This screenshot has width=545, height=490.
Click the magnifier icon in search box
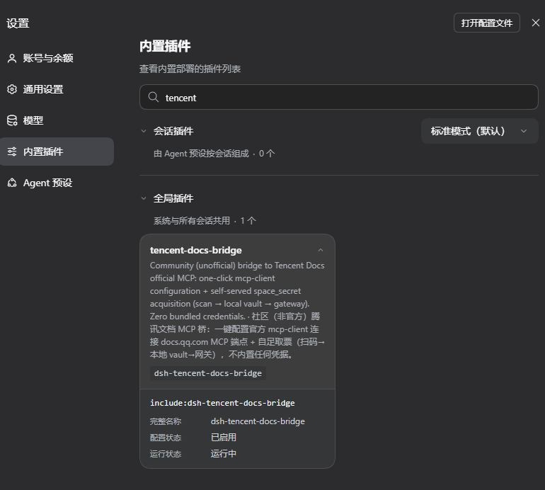[x=154, y=97]
